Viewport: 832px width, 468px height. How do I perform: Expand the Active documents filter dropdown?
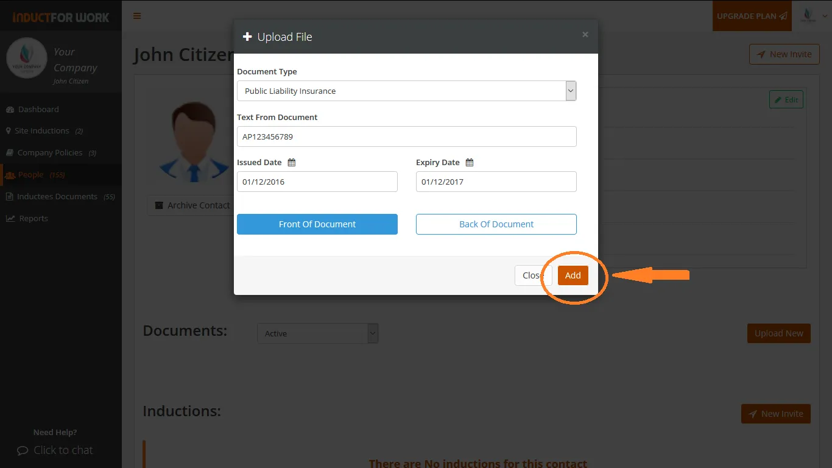point(317,333)
